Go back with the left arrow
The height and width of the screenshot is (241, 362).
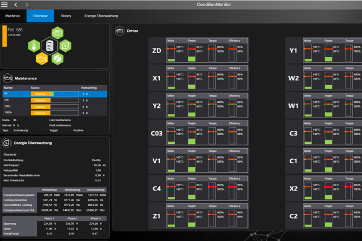tap(16, 4)
